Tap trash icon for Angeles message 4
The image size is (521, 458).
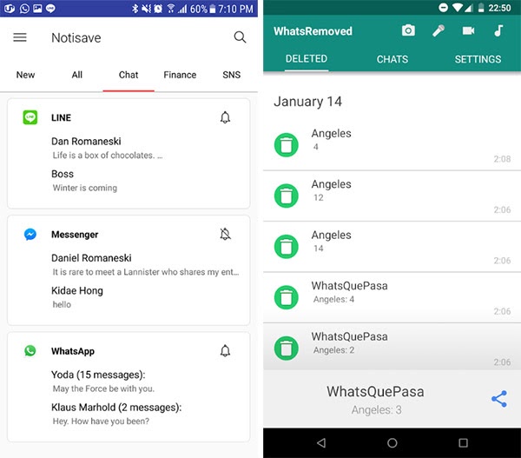tap(286, 144)
